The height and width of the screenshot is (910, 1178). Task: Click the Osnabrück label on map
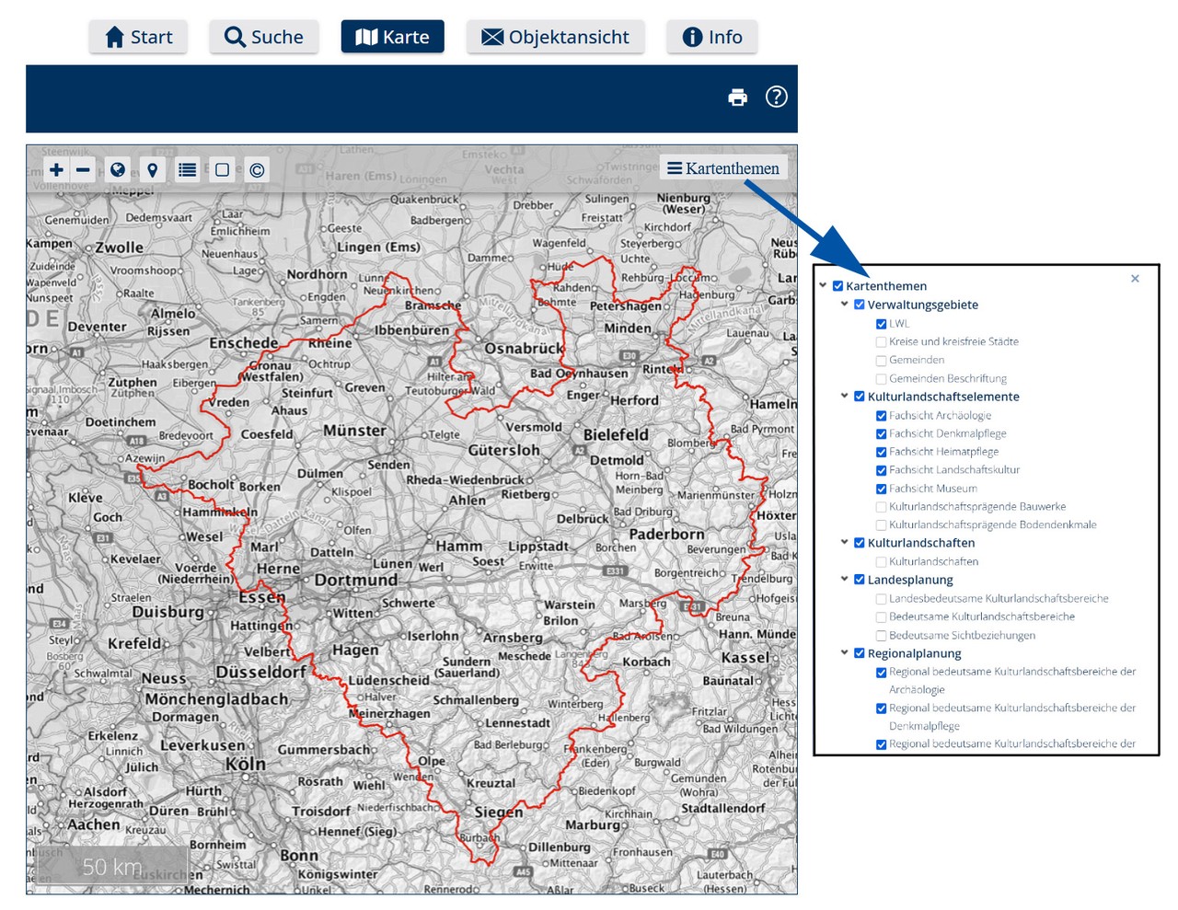point(524,349)
